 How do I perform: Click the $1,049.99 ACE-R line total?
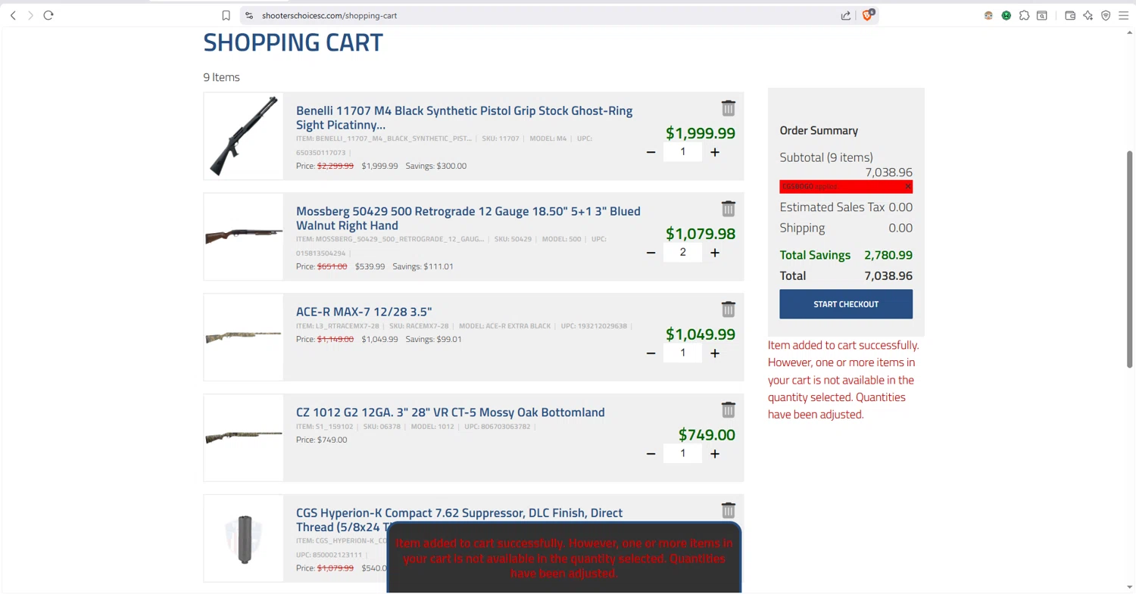point(701,334)
